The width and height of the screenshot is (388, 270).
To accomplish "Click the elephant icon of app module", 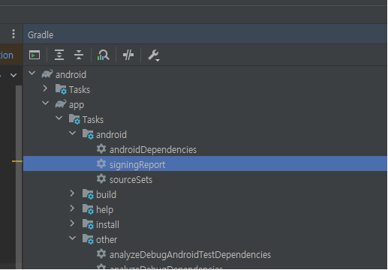I will tap(61, 103).
